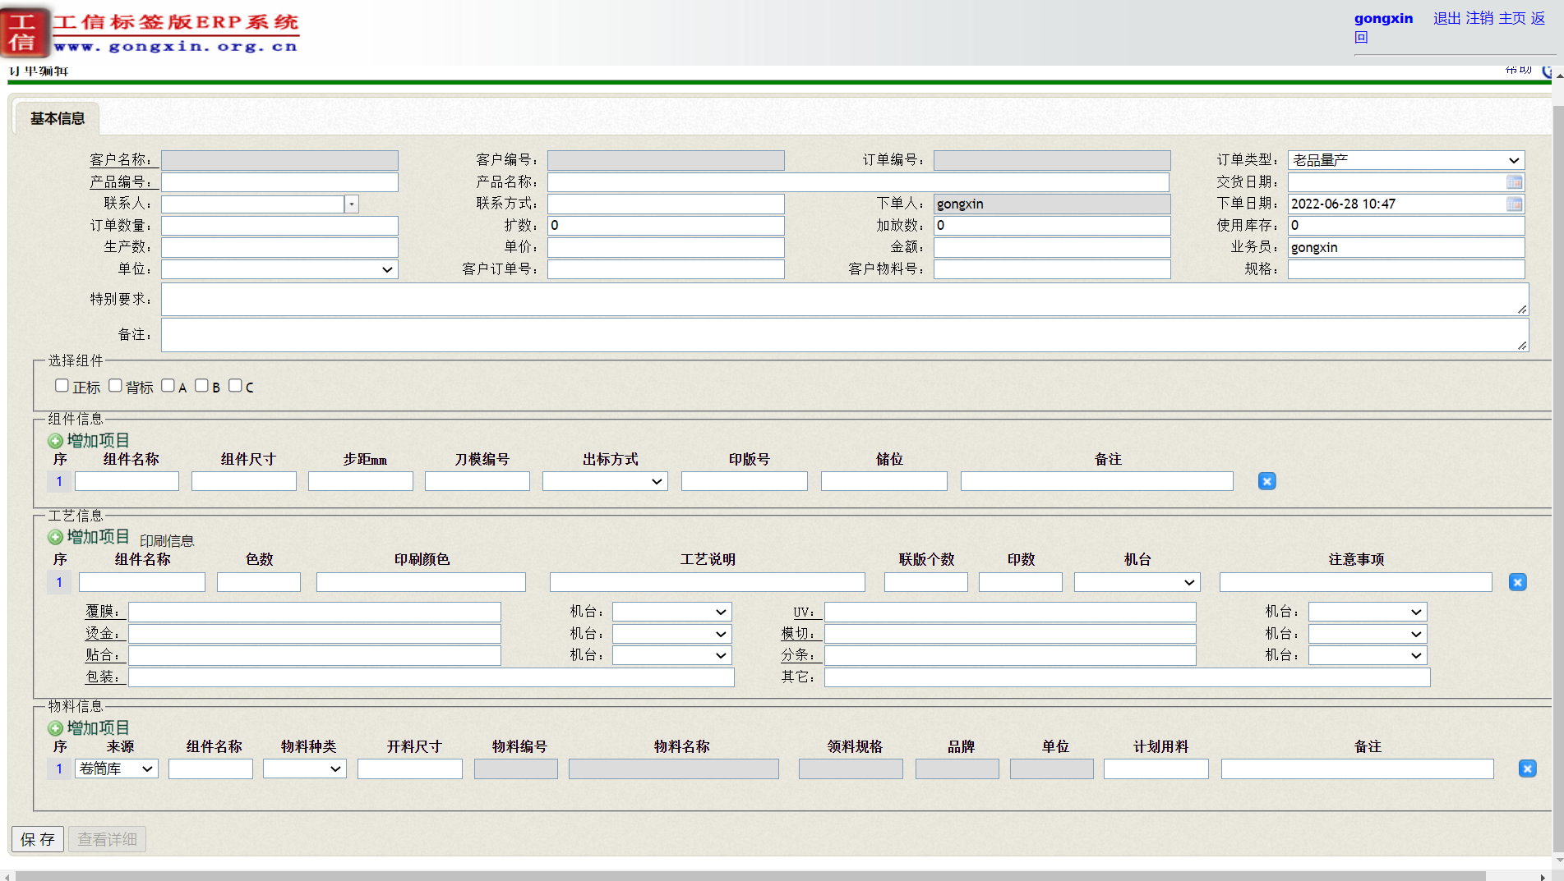1564x881 pixels.
Task: Remove the 工艺信息 row using blue X icon
Action: click(1517, 582)
